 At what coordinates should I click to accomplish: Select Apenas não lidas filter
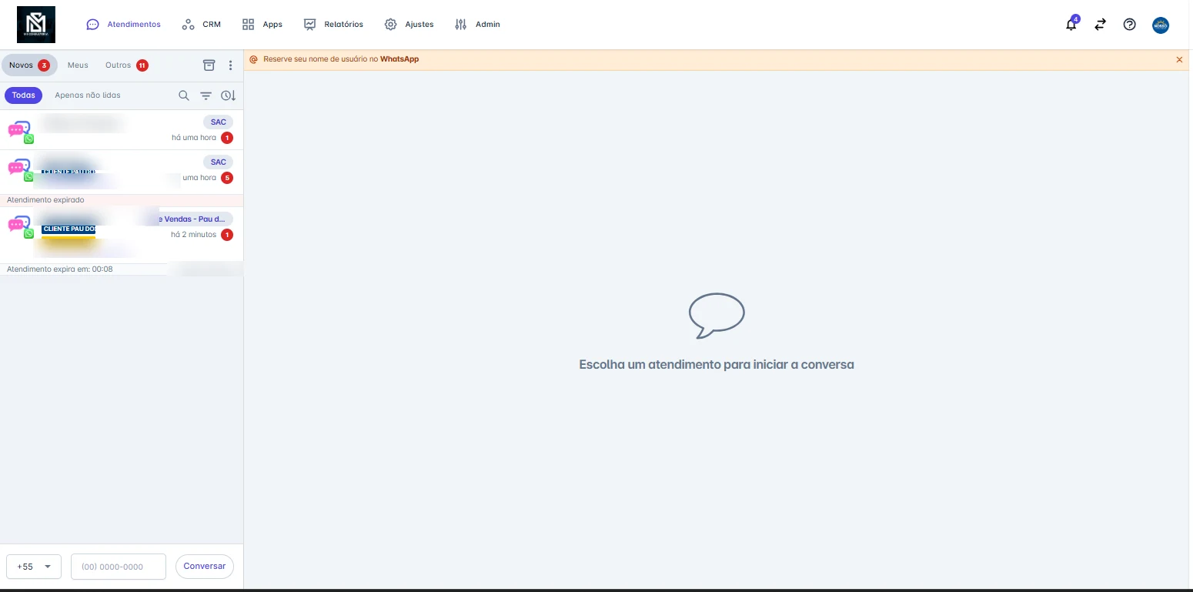[88, 95]
